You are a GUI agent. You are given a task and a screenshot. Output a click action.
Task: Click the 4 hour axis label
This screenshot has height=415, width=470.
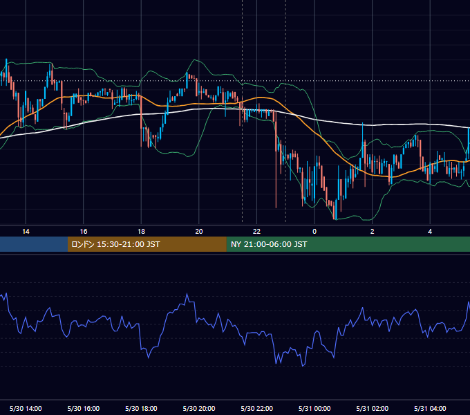point(430,232)
